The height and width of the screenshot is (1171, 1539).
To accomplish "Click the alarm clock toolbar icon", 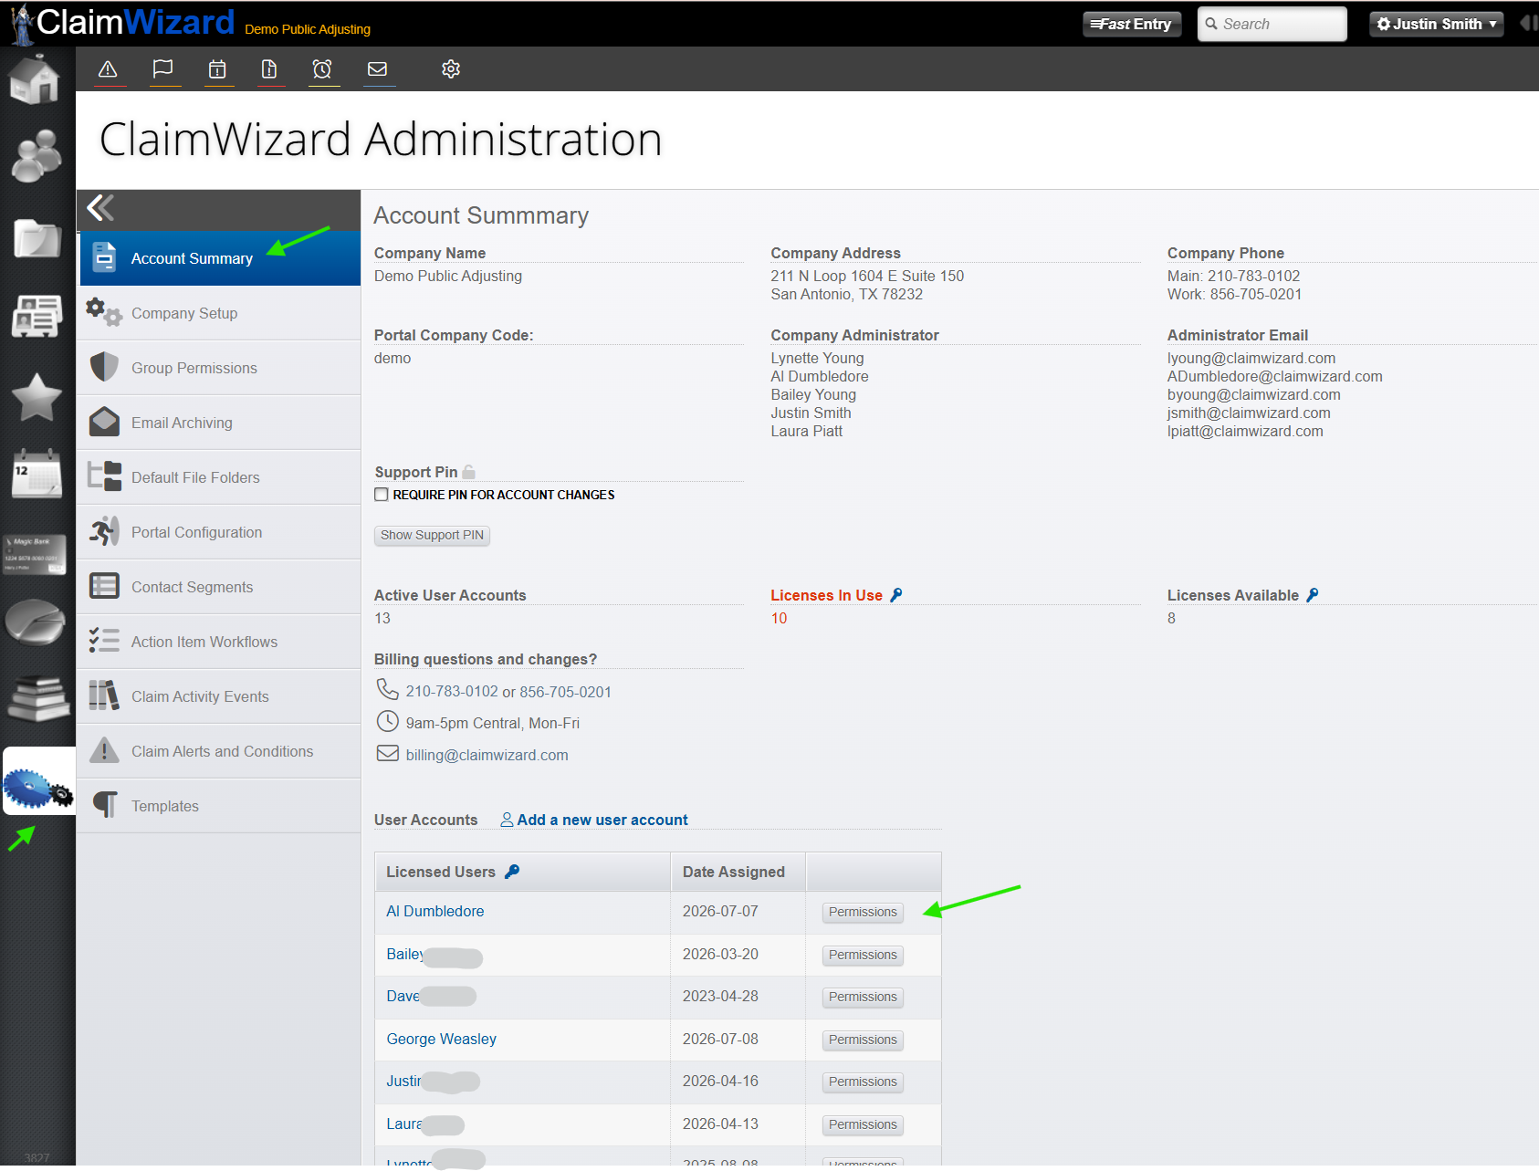I will 322,69.
